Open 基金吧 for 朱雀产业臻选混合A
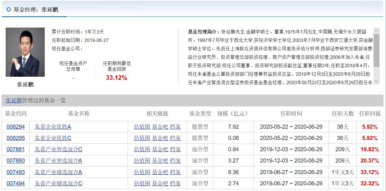The height and width of the screenshot is (191, 386). (160, 172)
